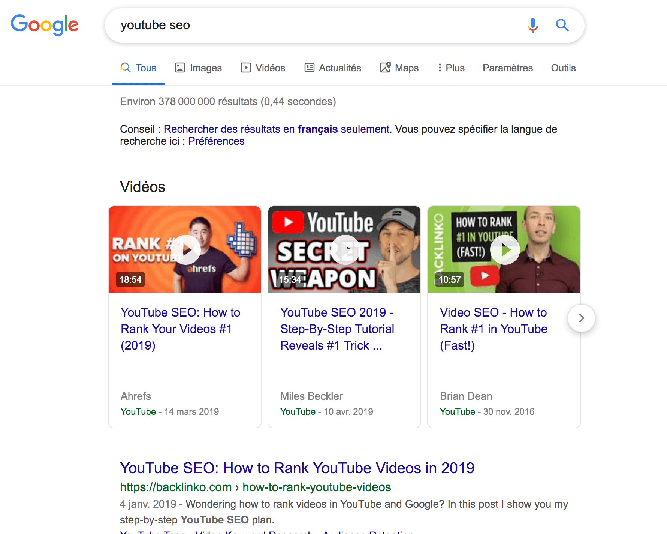The image size is (667, 534).
Task: Play the Backlinko How to Rank thumbnail
Action: [x=504, y=249]
